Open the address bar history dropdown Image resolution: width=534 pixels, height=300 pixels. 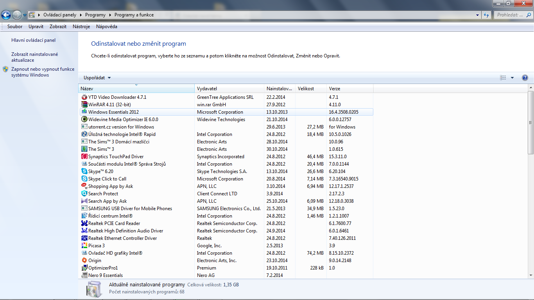point(478,15)
